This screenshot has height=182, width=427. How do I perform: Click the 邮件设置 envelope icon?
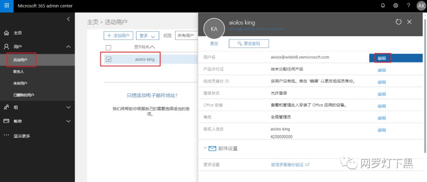[x=212, y=149]
